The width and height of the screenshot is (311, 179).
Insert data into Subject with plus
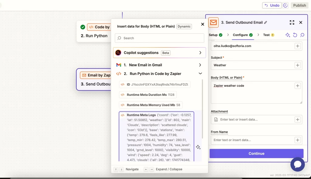298,65
